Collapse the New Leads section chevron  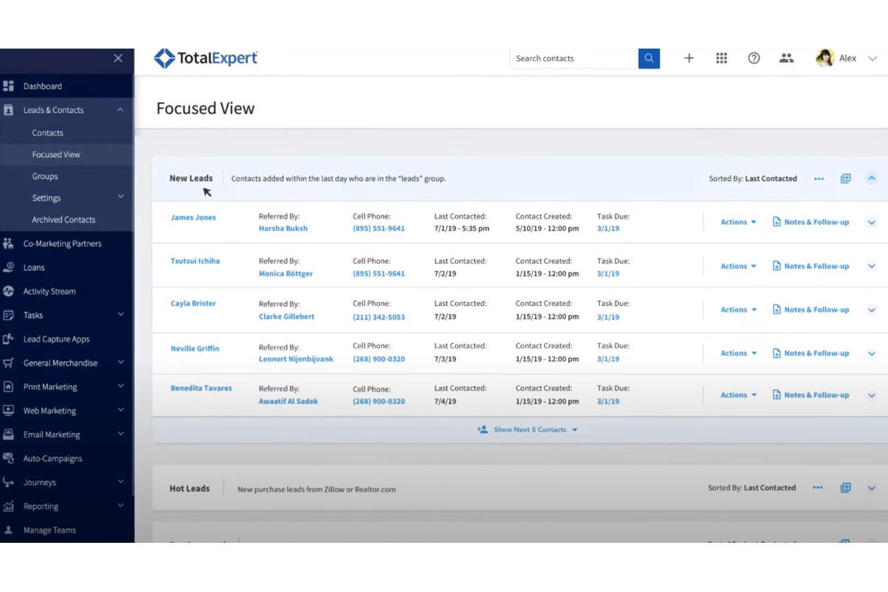pos(871,178)
